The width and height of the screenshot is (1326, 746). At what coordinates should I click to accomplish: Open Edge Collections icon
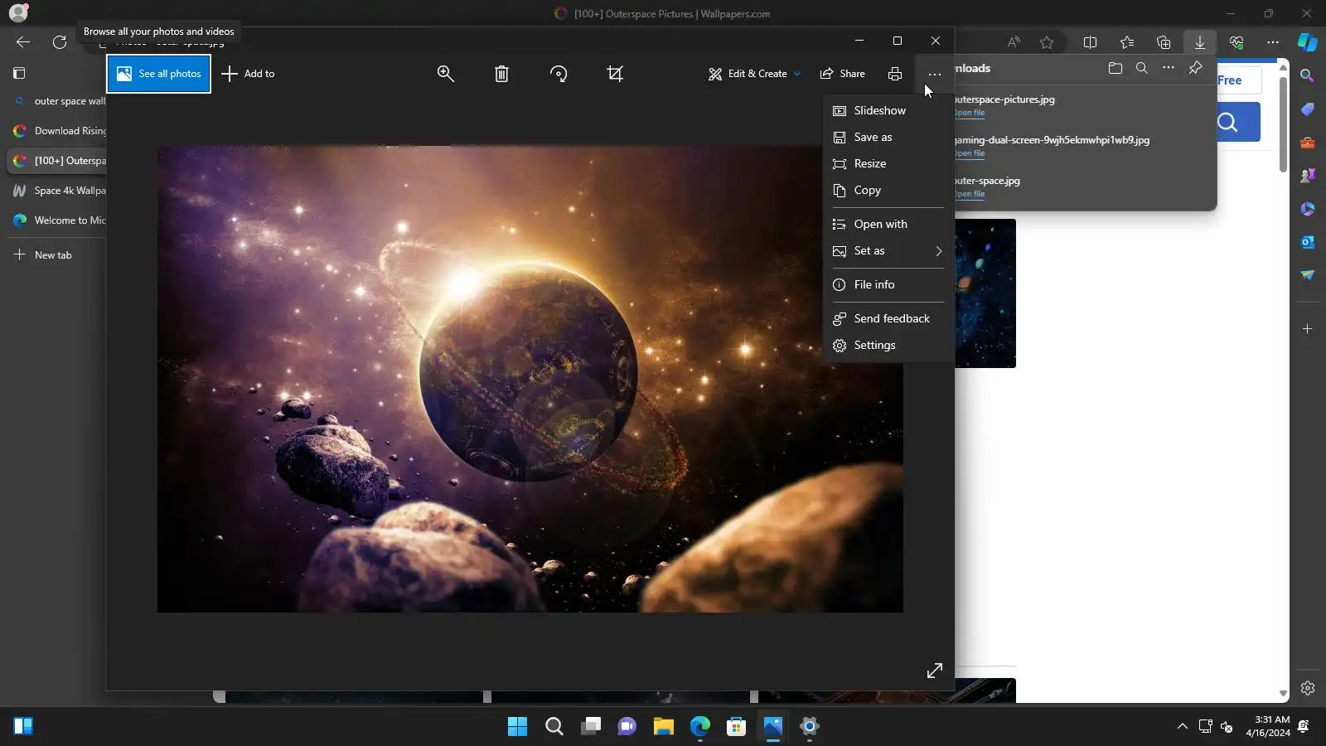tap(1164, 42)
